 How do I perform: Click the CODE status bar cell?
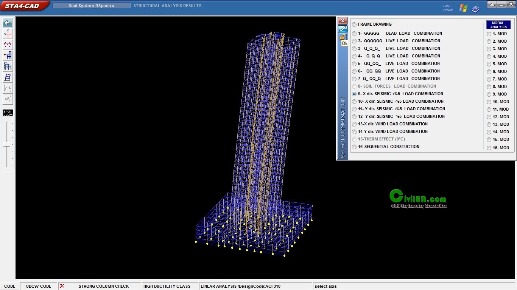10,286
